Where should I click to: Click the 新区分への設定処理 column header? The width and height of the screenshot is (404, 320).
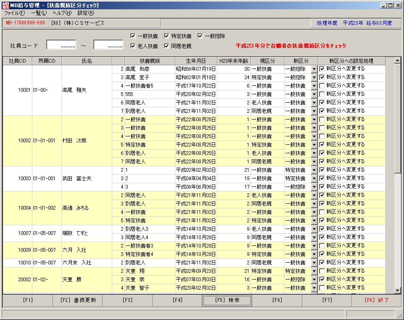click(x=351, y=61)
